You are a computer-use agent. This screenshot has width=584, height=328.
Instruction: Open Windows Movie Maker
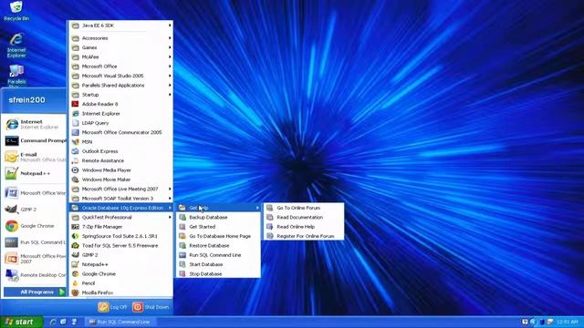point(121,179)
